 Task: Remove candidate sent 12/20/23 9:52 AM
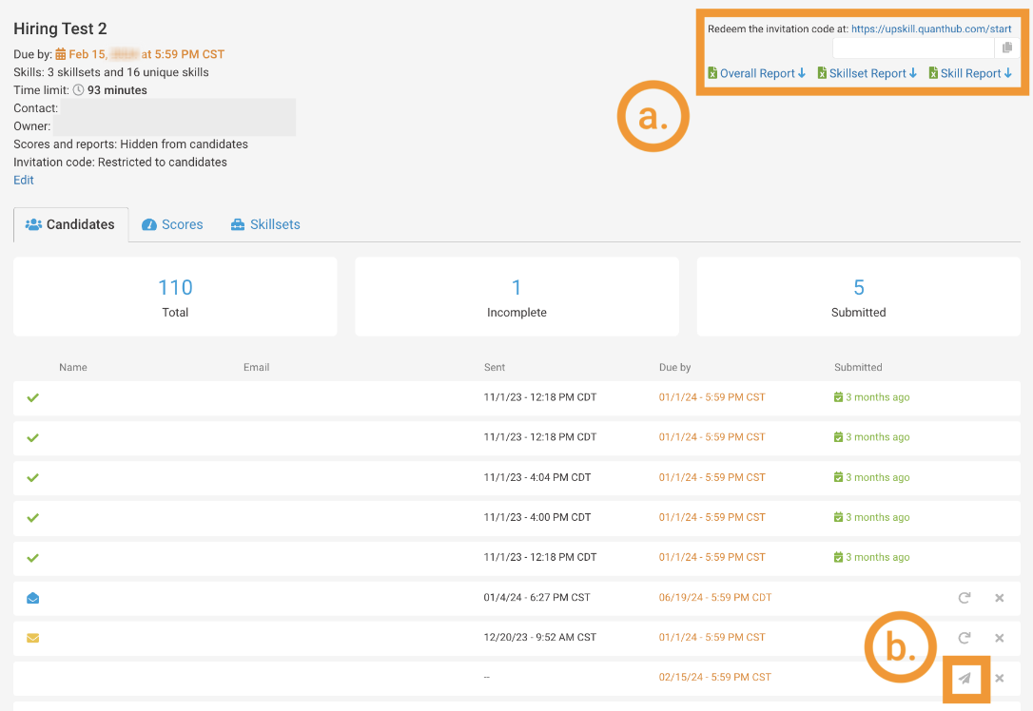[x=1000, y=638]
